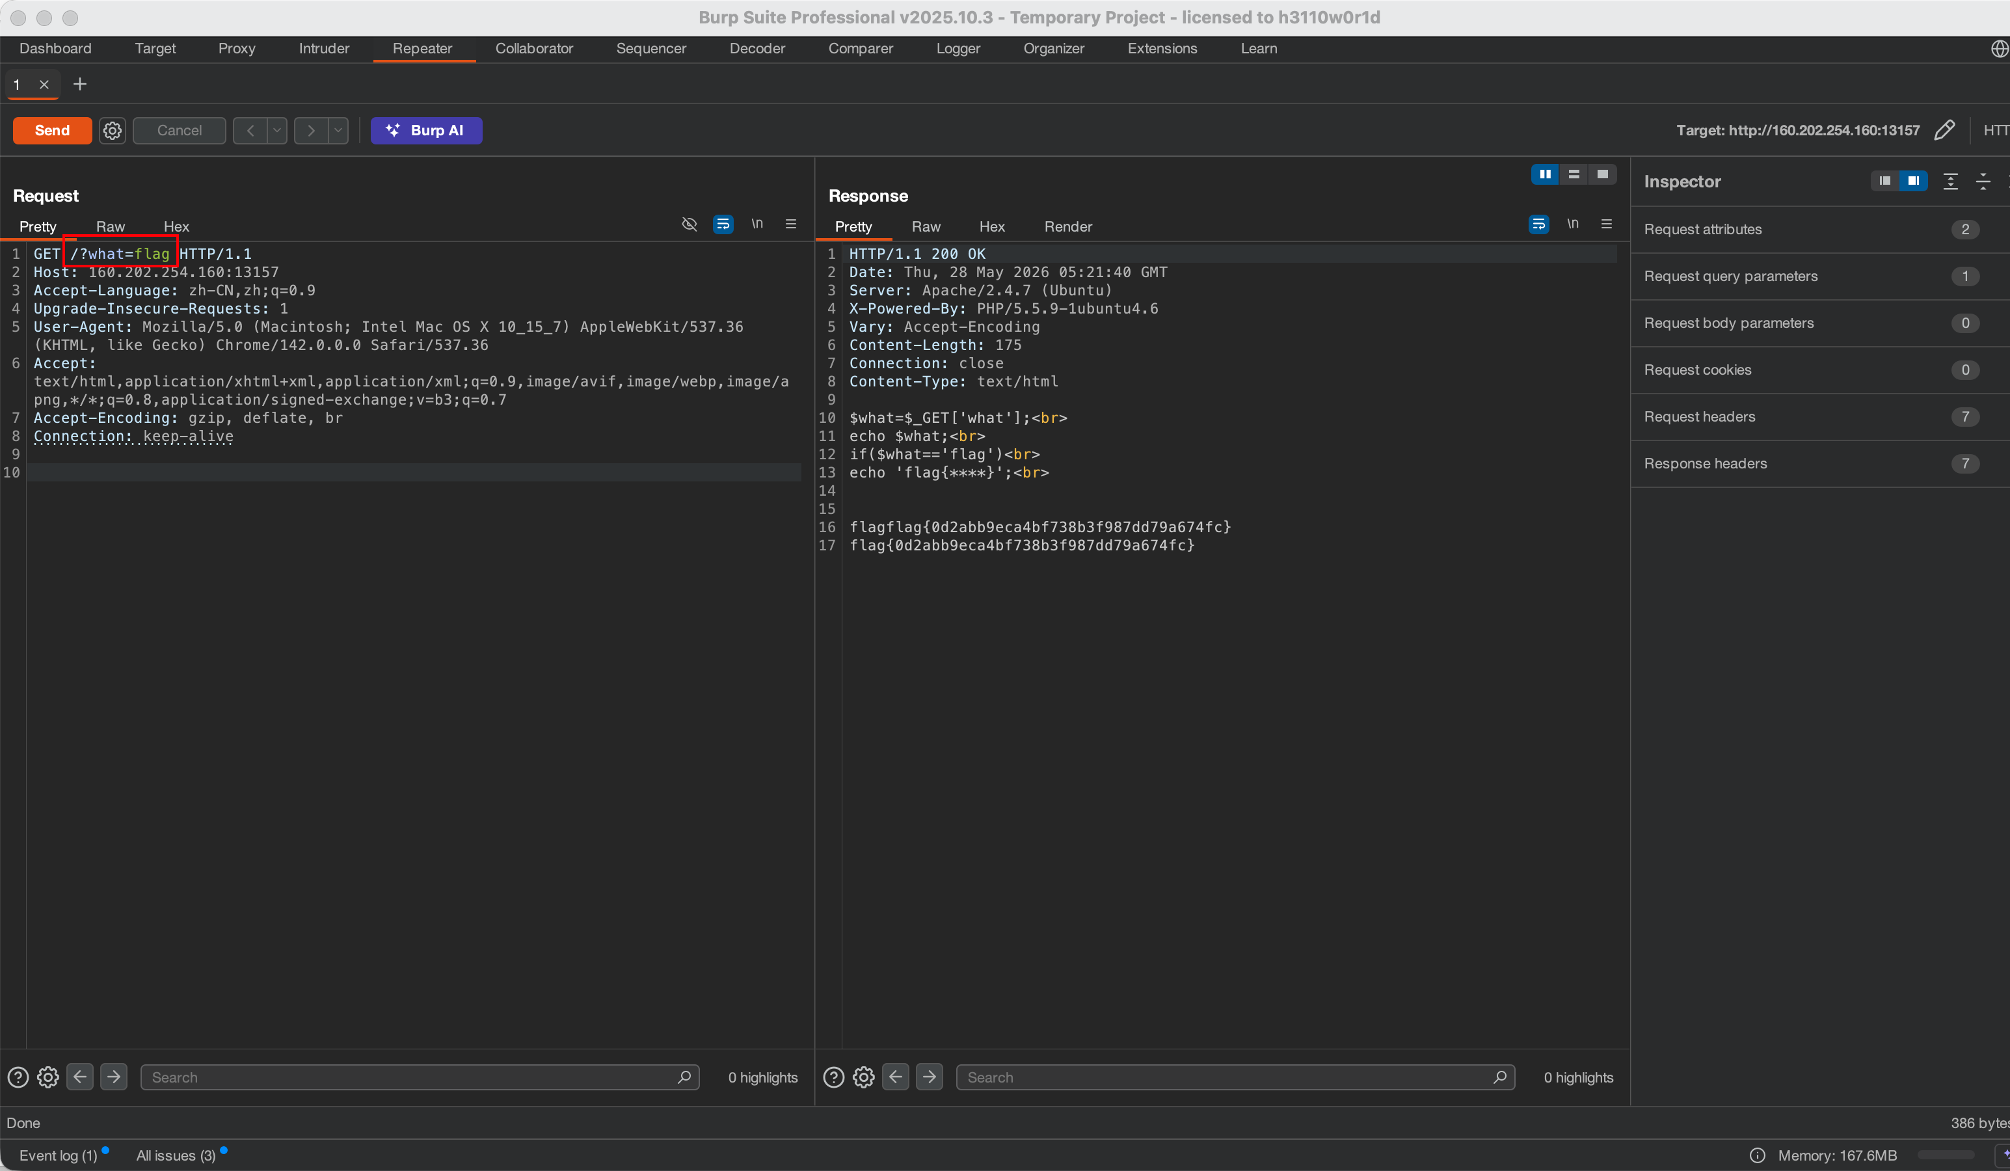The image size is (2010, 1171).
Task: Open the forward history dropdown arrow
Action: [338, 130]
